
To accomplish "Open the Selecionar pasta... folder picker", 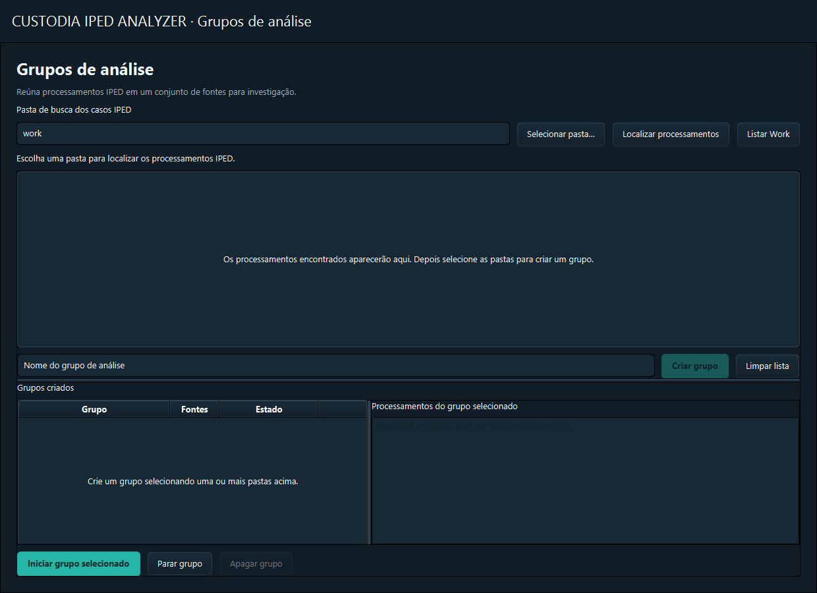I will 561,134.
